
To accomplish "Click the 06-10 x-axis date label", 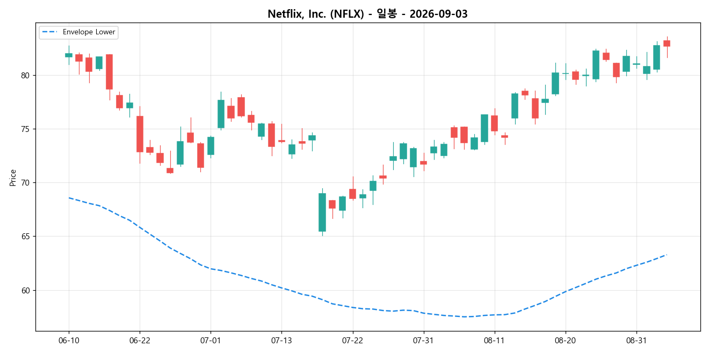I will point(69,340).
